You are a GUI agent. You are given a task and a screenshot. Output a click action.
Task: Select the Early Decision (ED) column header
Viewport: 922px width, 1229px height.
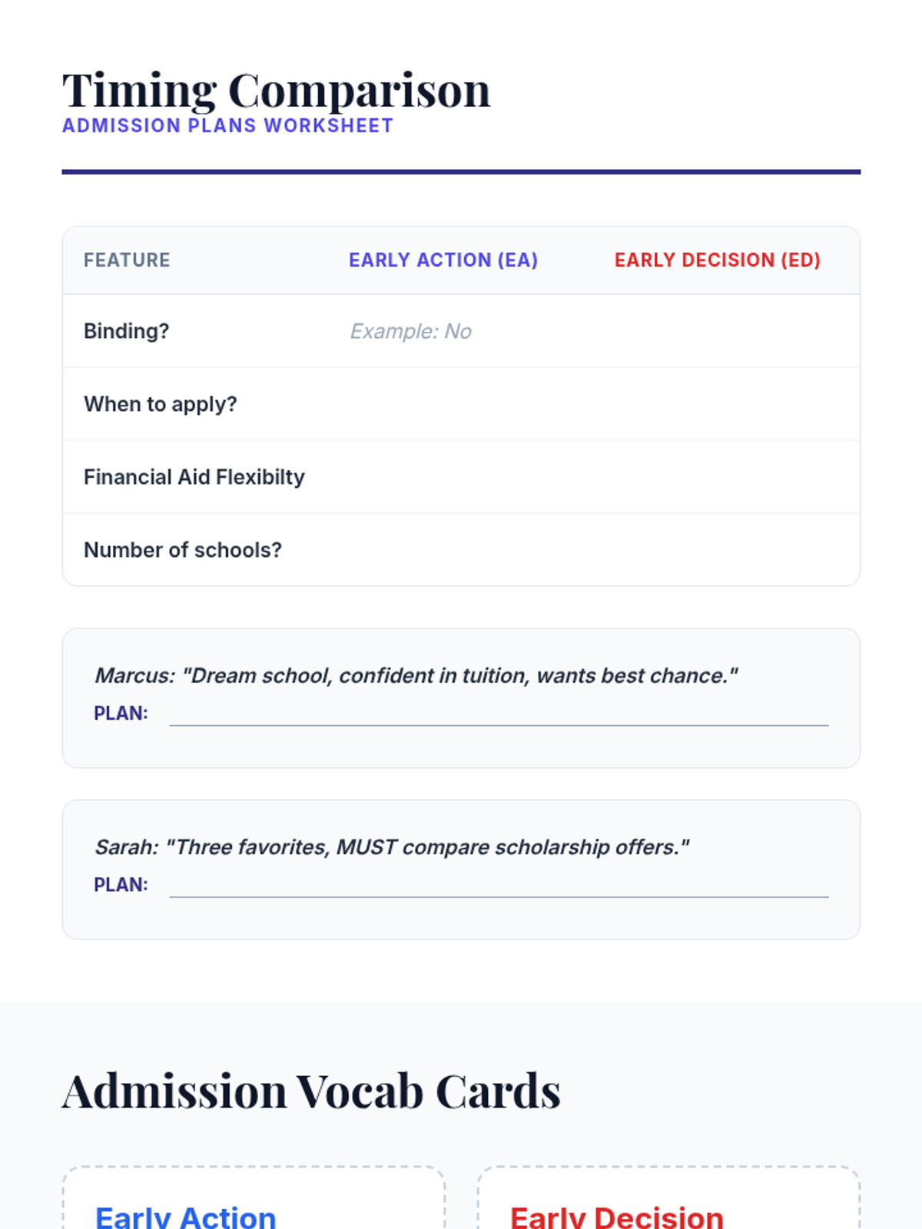(x=717, y=260)
